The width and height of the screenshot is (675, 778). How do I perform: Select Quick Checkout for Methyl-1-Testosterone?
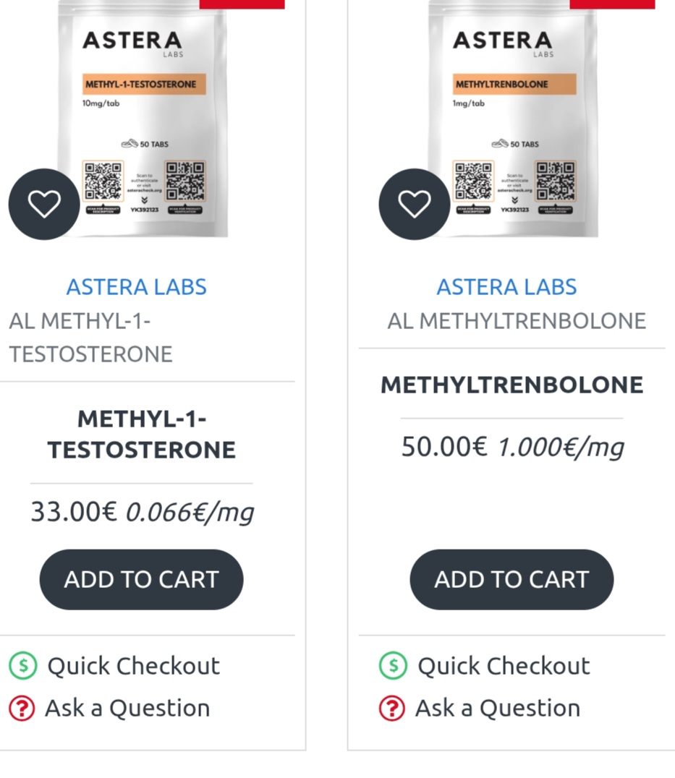(133, 666)
